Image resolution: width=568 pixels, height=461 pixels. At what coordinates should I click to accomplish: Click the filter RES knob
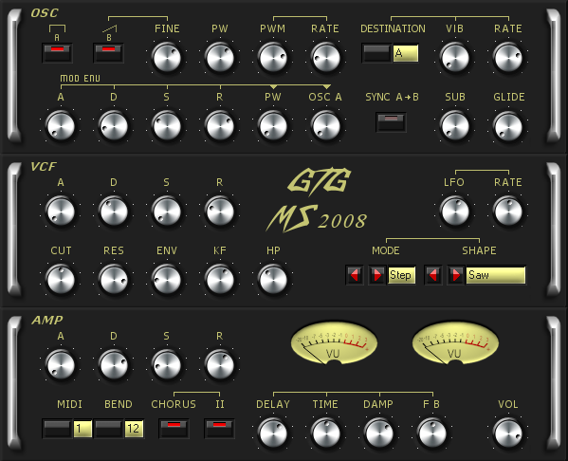pyautogui.click(x=114, y=280)
